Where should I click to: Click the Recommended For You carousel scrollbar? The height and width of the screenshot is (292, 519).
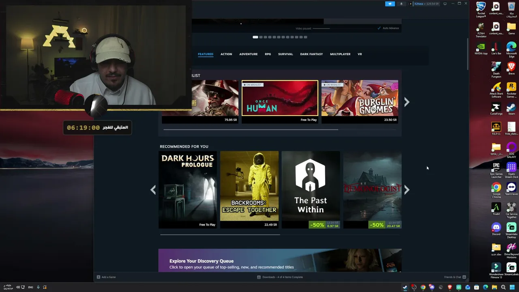click(220, 234)
